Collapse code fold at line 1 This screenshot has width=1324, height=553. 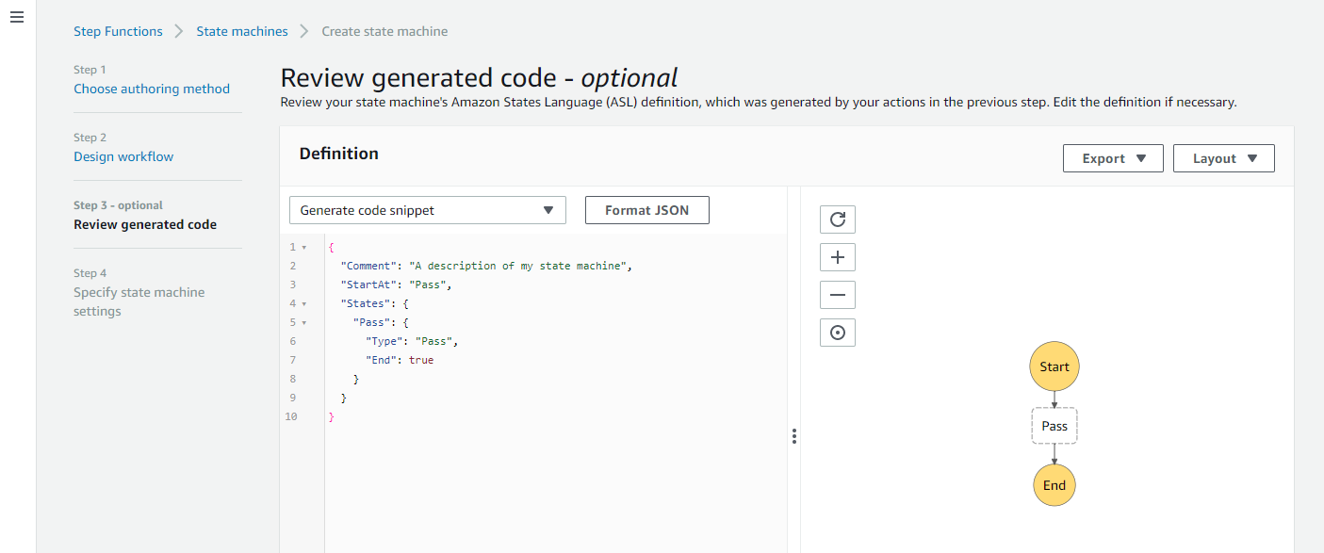coord(303,247)
